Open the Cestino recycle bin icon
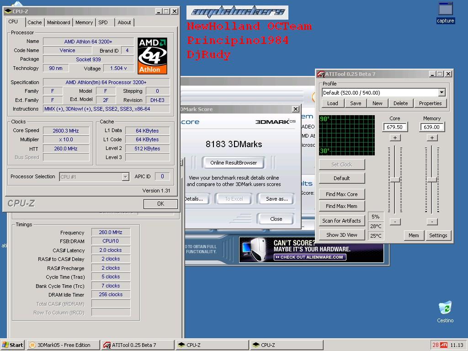This screenshot has width=468, height=351. 445,312
